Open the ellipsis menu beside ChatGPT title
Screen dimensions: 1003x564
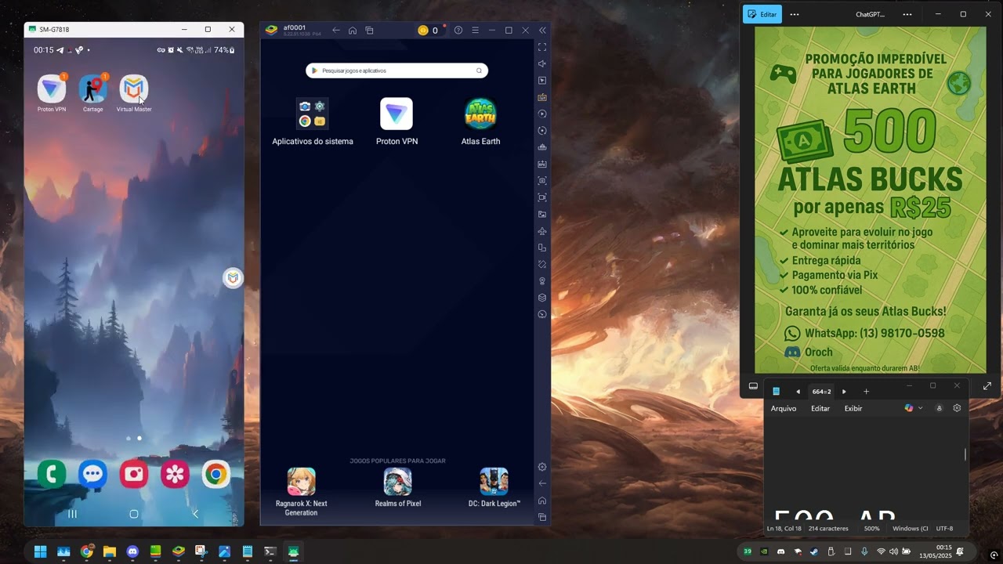pyautogui.click(x=907, y=14)
